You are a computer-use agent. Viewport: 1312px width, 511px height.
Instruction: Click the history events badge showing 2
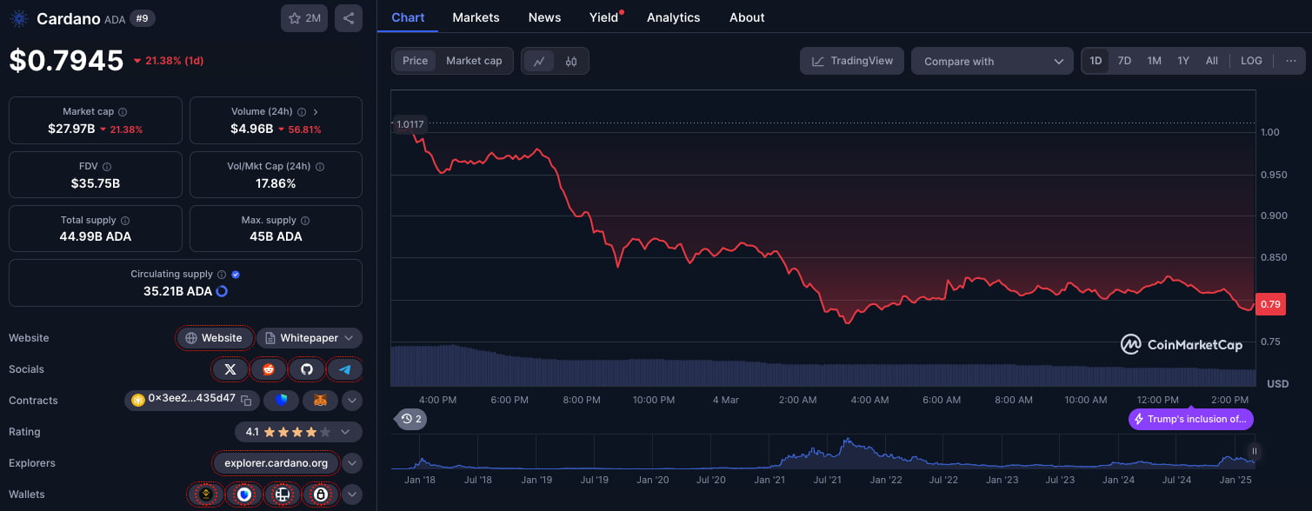pos(411,419)
